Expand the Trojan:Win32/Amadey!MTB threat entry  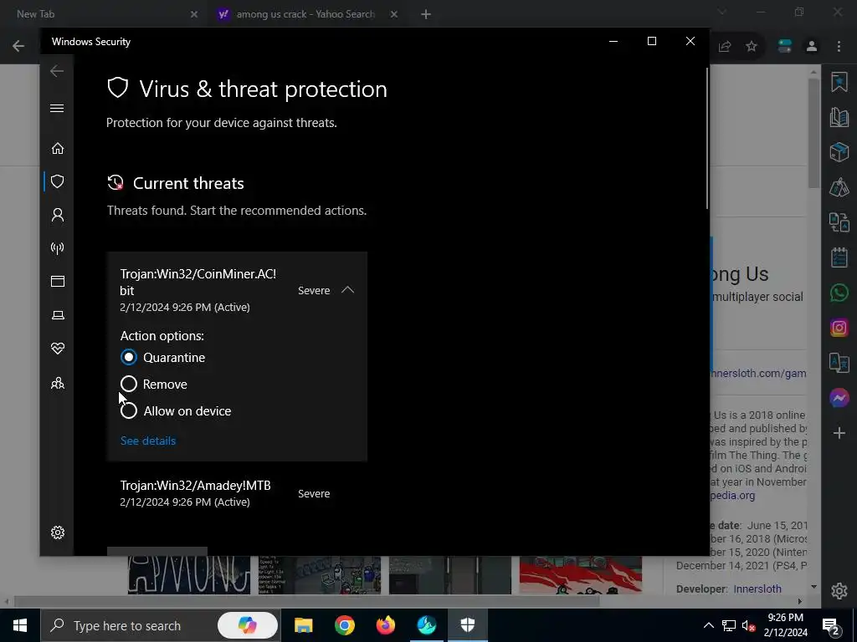tap(237, 493)
